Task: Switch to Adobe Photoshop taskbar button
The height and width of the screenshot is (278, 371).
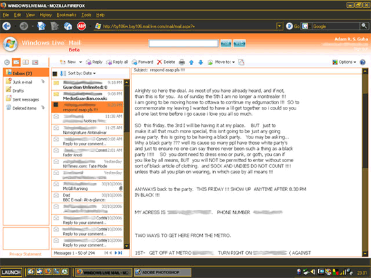Action: pos(162,272)
